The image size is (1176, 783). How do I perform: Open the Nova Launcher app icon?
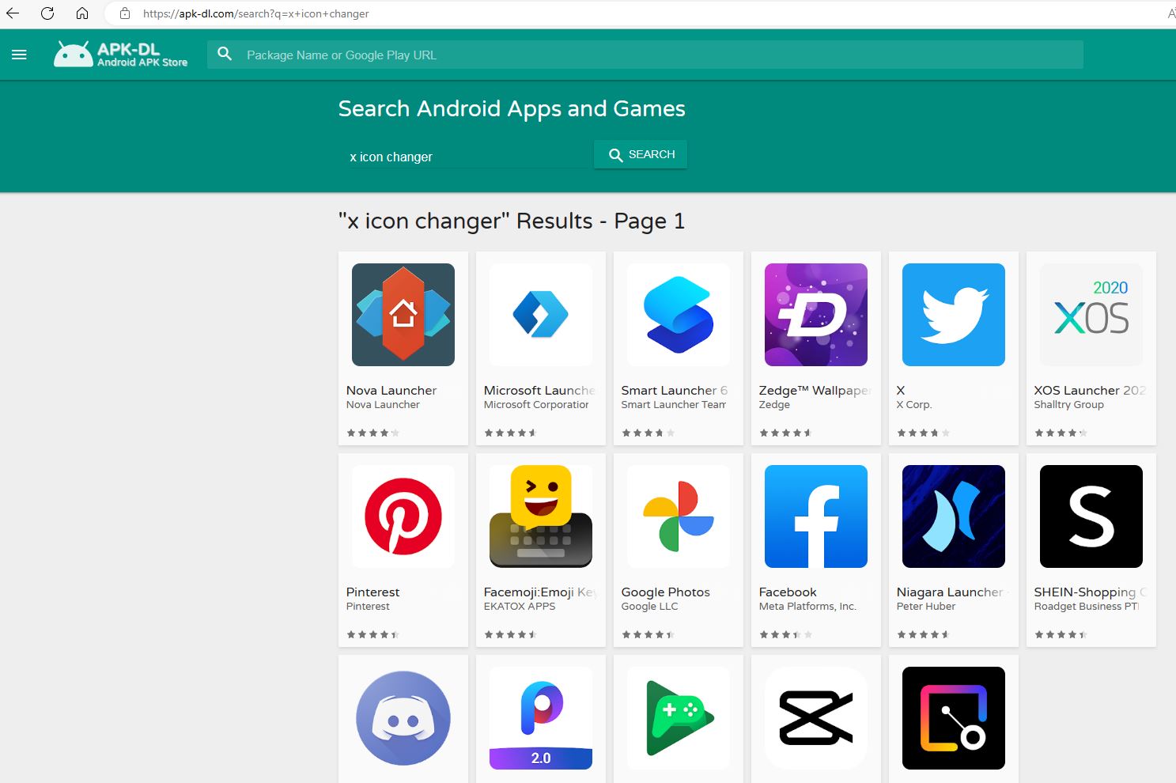tap(403, 315)
